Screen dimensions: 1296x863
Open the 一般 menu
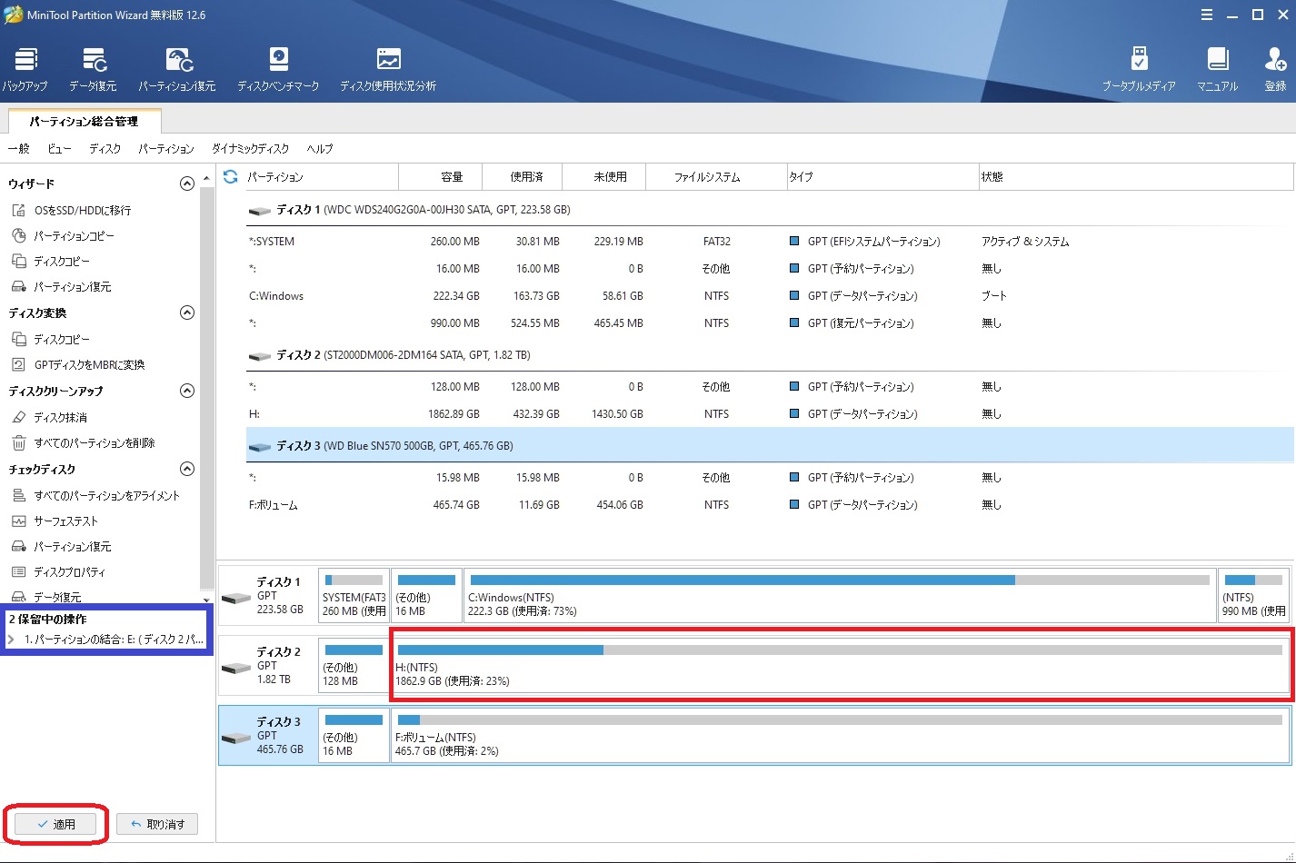click(19, 149)
